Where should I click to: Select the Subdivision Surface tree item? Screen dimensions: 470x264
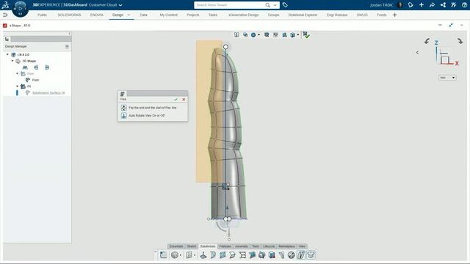coord(48,93)
